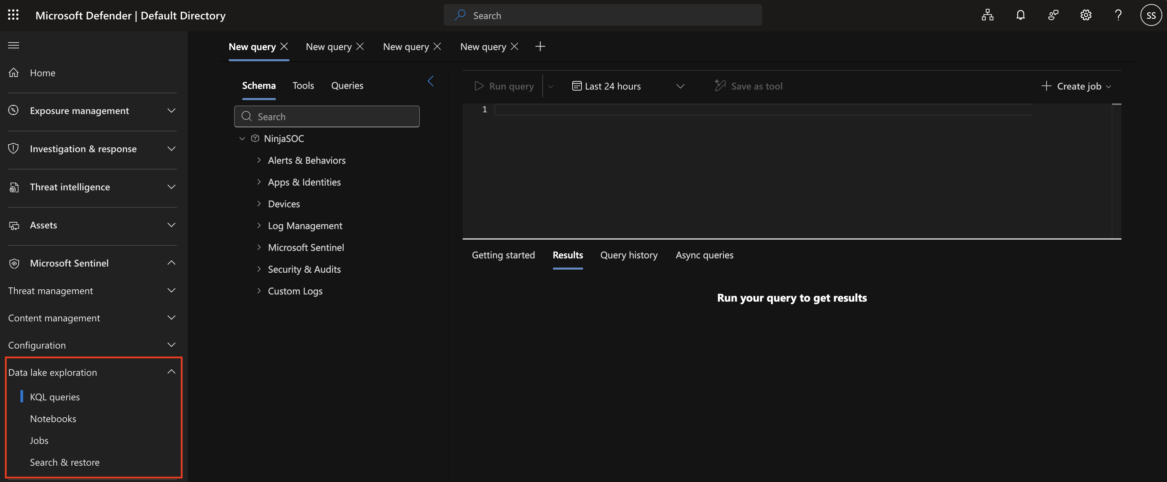Screen dimensions: 1167x482
Task: Open KQL queries page
Action: point(55,397)
